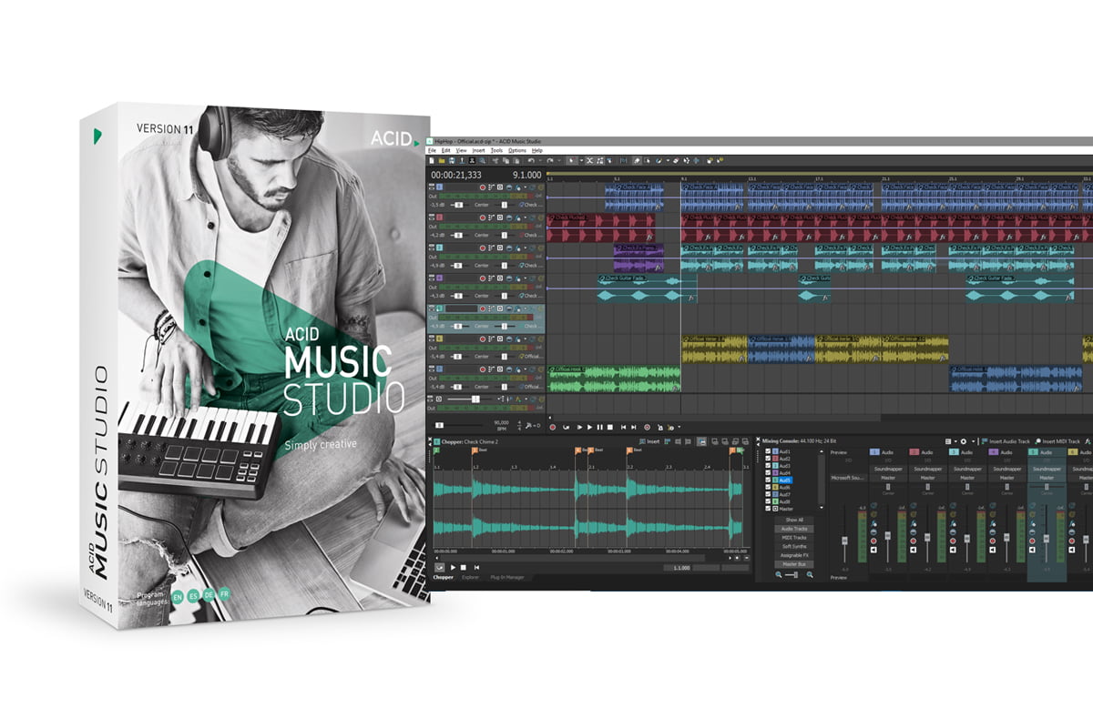Click Stop in the main transport bar
1093x728 pixels.
(610, 427)
